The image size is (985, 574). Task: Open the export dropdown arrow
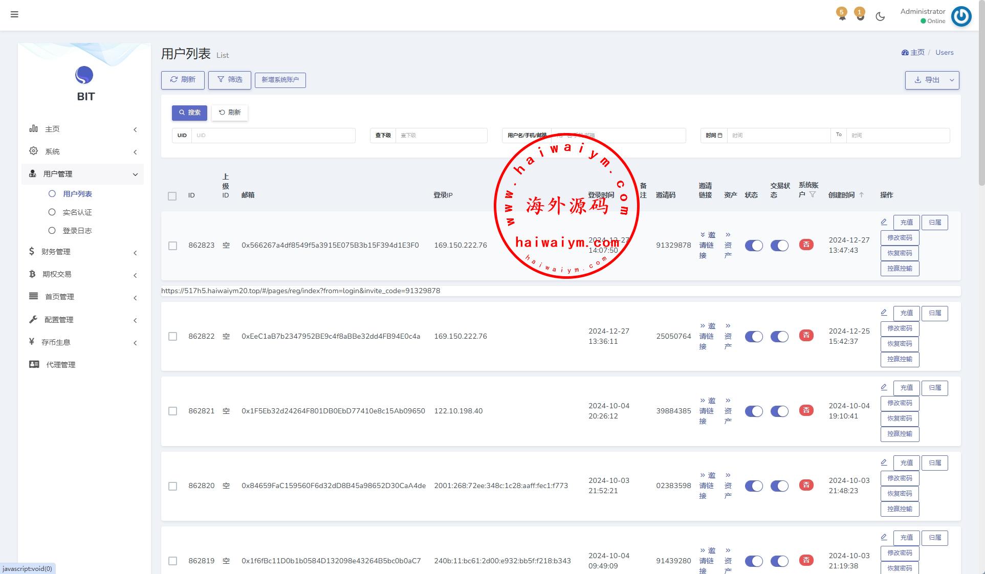coord(952,80)
